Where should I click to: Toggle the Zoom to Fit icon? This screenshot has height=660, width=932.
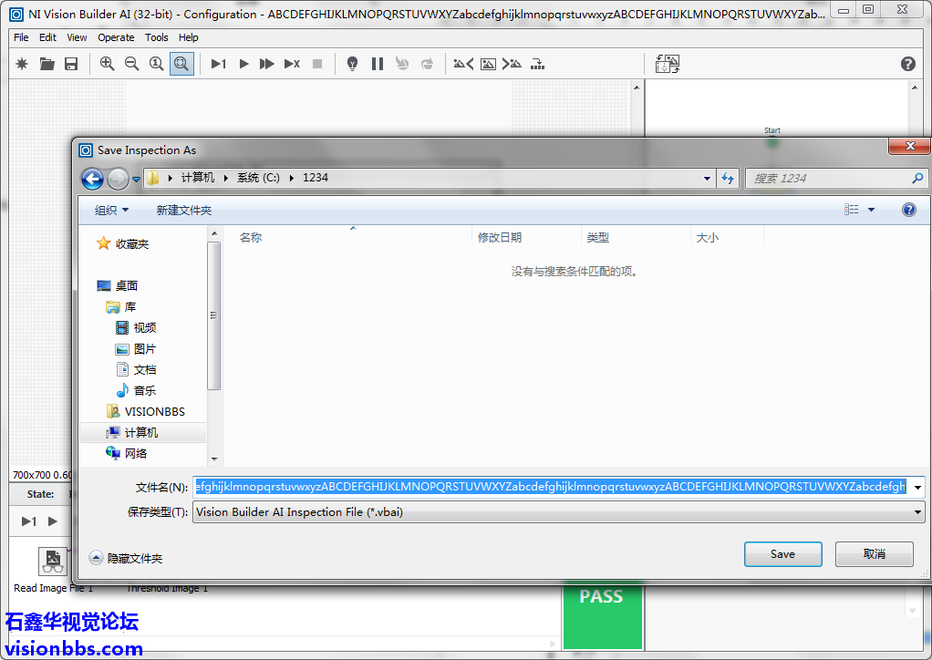pyautogui.click(x=181, y=64)
